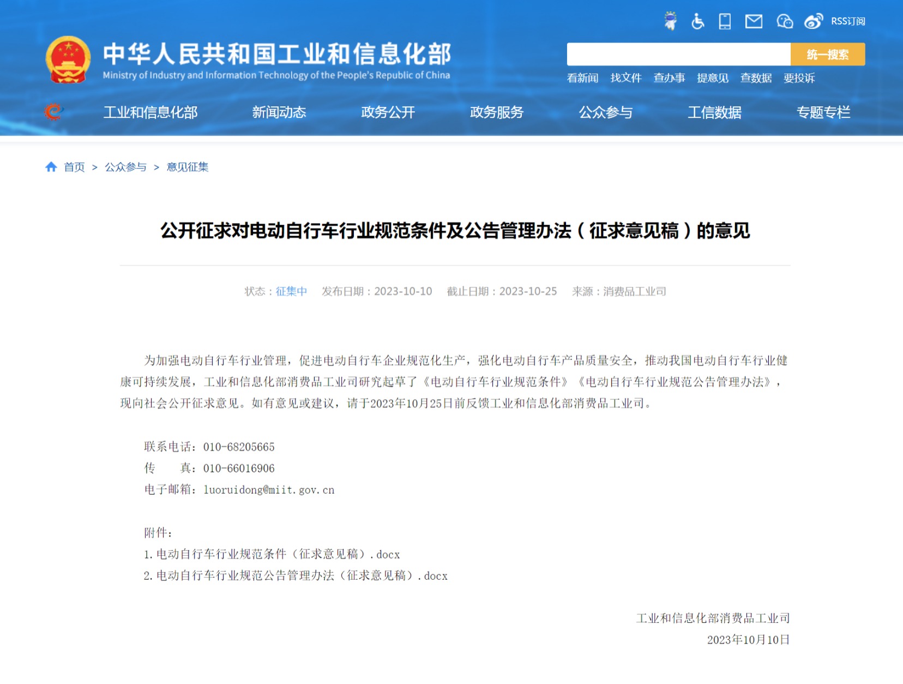The height and width of the screenshot is (684, 903).
Task: Click the RSS订阅 link
Action: point(848,21)
